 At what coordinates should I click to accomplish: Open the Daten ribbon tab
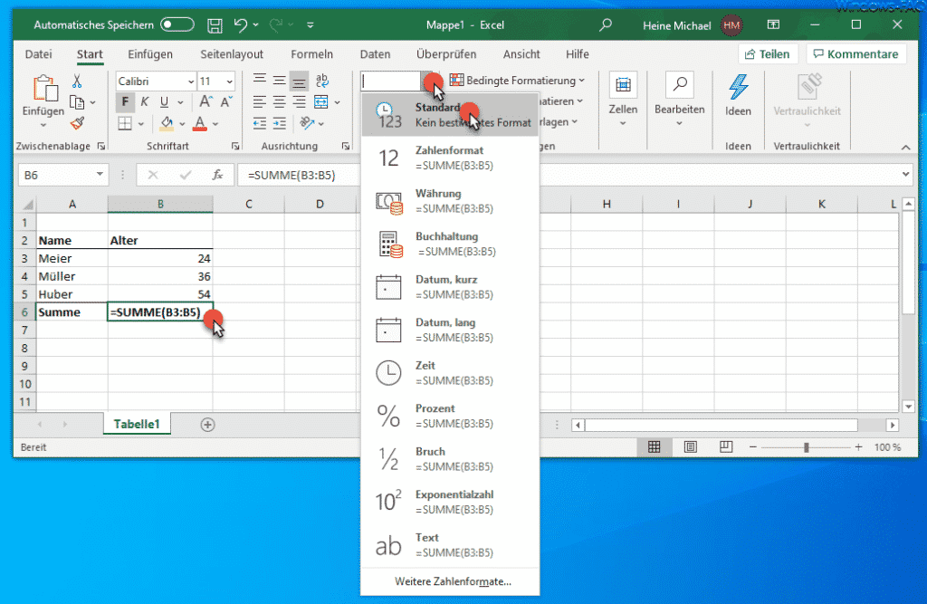point(375,54)
